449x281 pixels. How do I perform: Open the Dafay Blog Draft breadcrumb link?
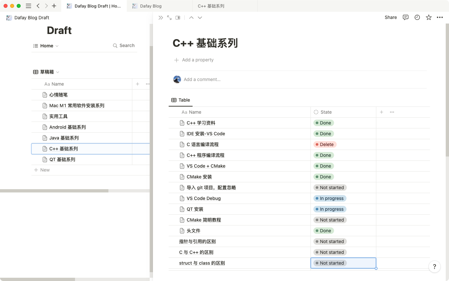32,18
